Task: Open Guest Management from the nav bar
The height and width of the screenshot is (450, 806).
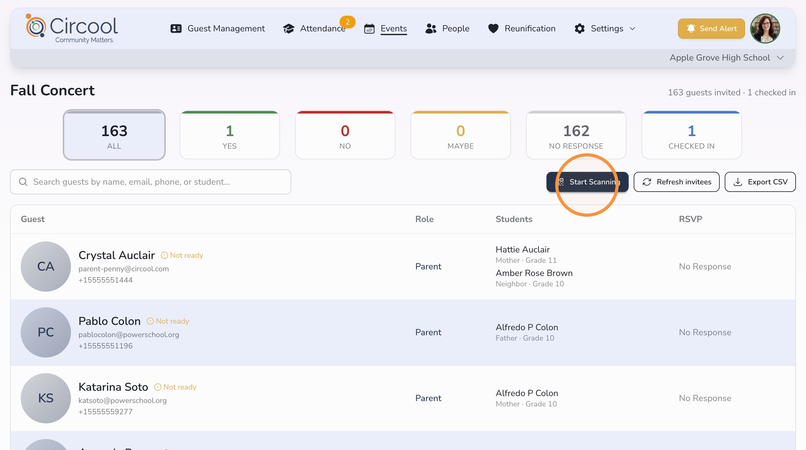Action: coord(217,29)
